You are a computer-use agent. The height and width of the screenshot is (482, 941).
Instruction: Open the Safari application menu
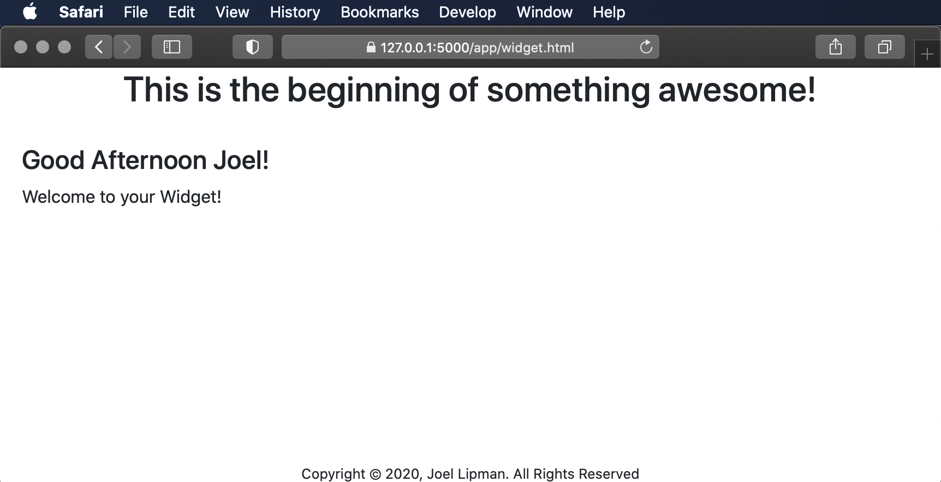click(81, 12)
